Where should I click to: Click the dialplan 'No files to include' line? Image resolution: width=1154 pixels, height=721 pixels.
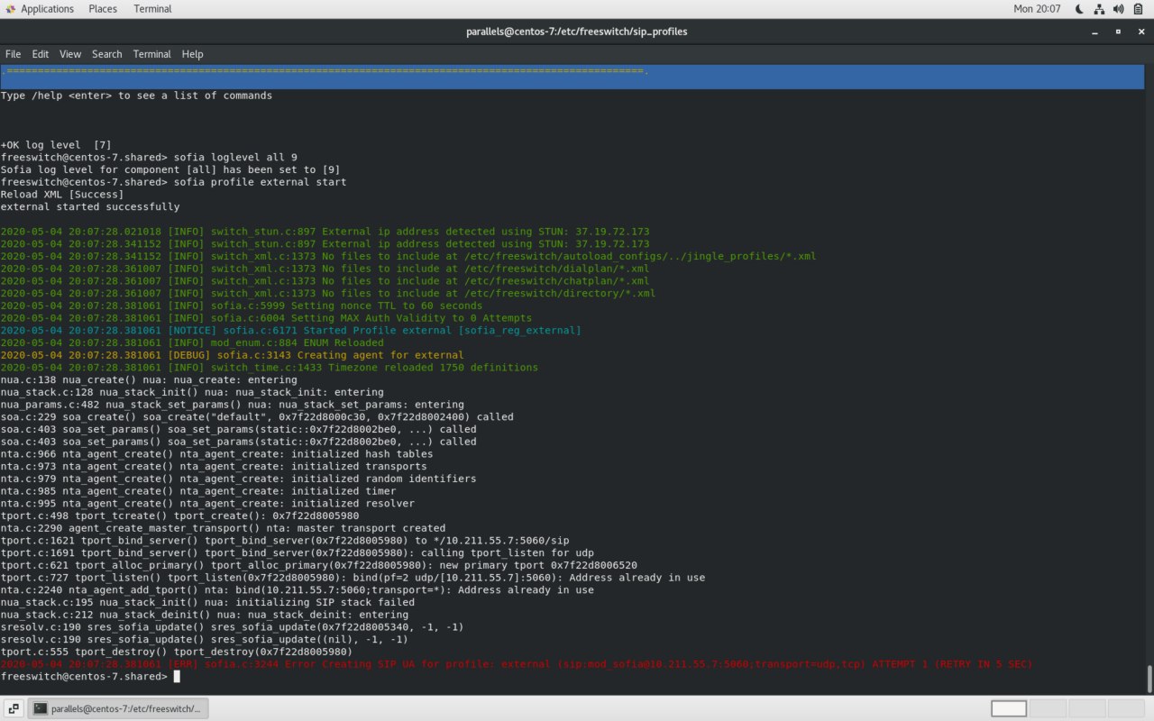[325, 269]
